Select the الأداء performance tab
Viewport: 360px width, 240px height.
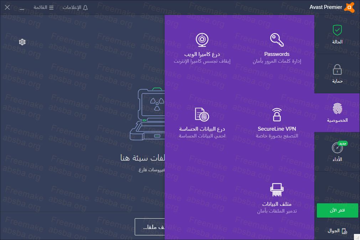coord(337,152)
